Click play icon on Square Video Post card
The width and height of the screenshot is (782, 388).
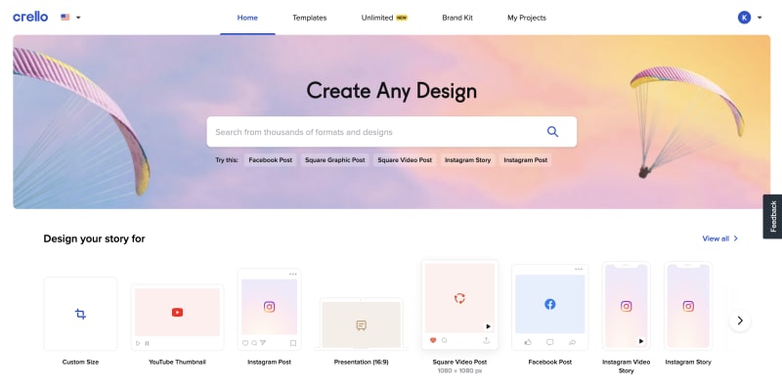(x=488, y=326)
